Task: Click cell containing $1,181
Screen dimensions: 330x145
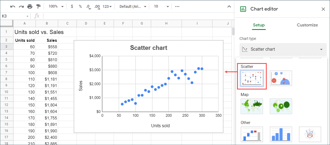Action: pos(47,79)
